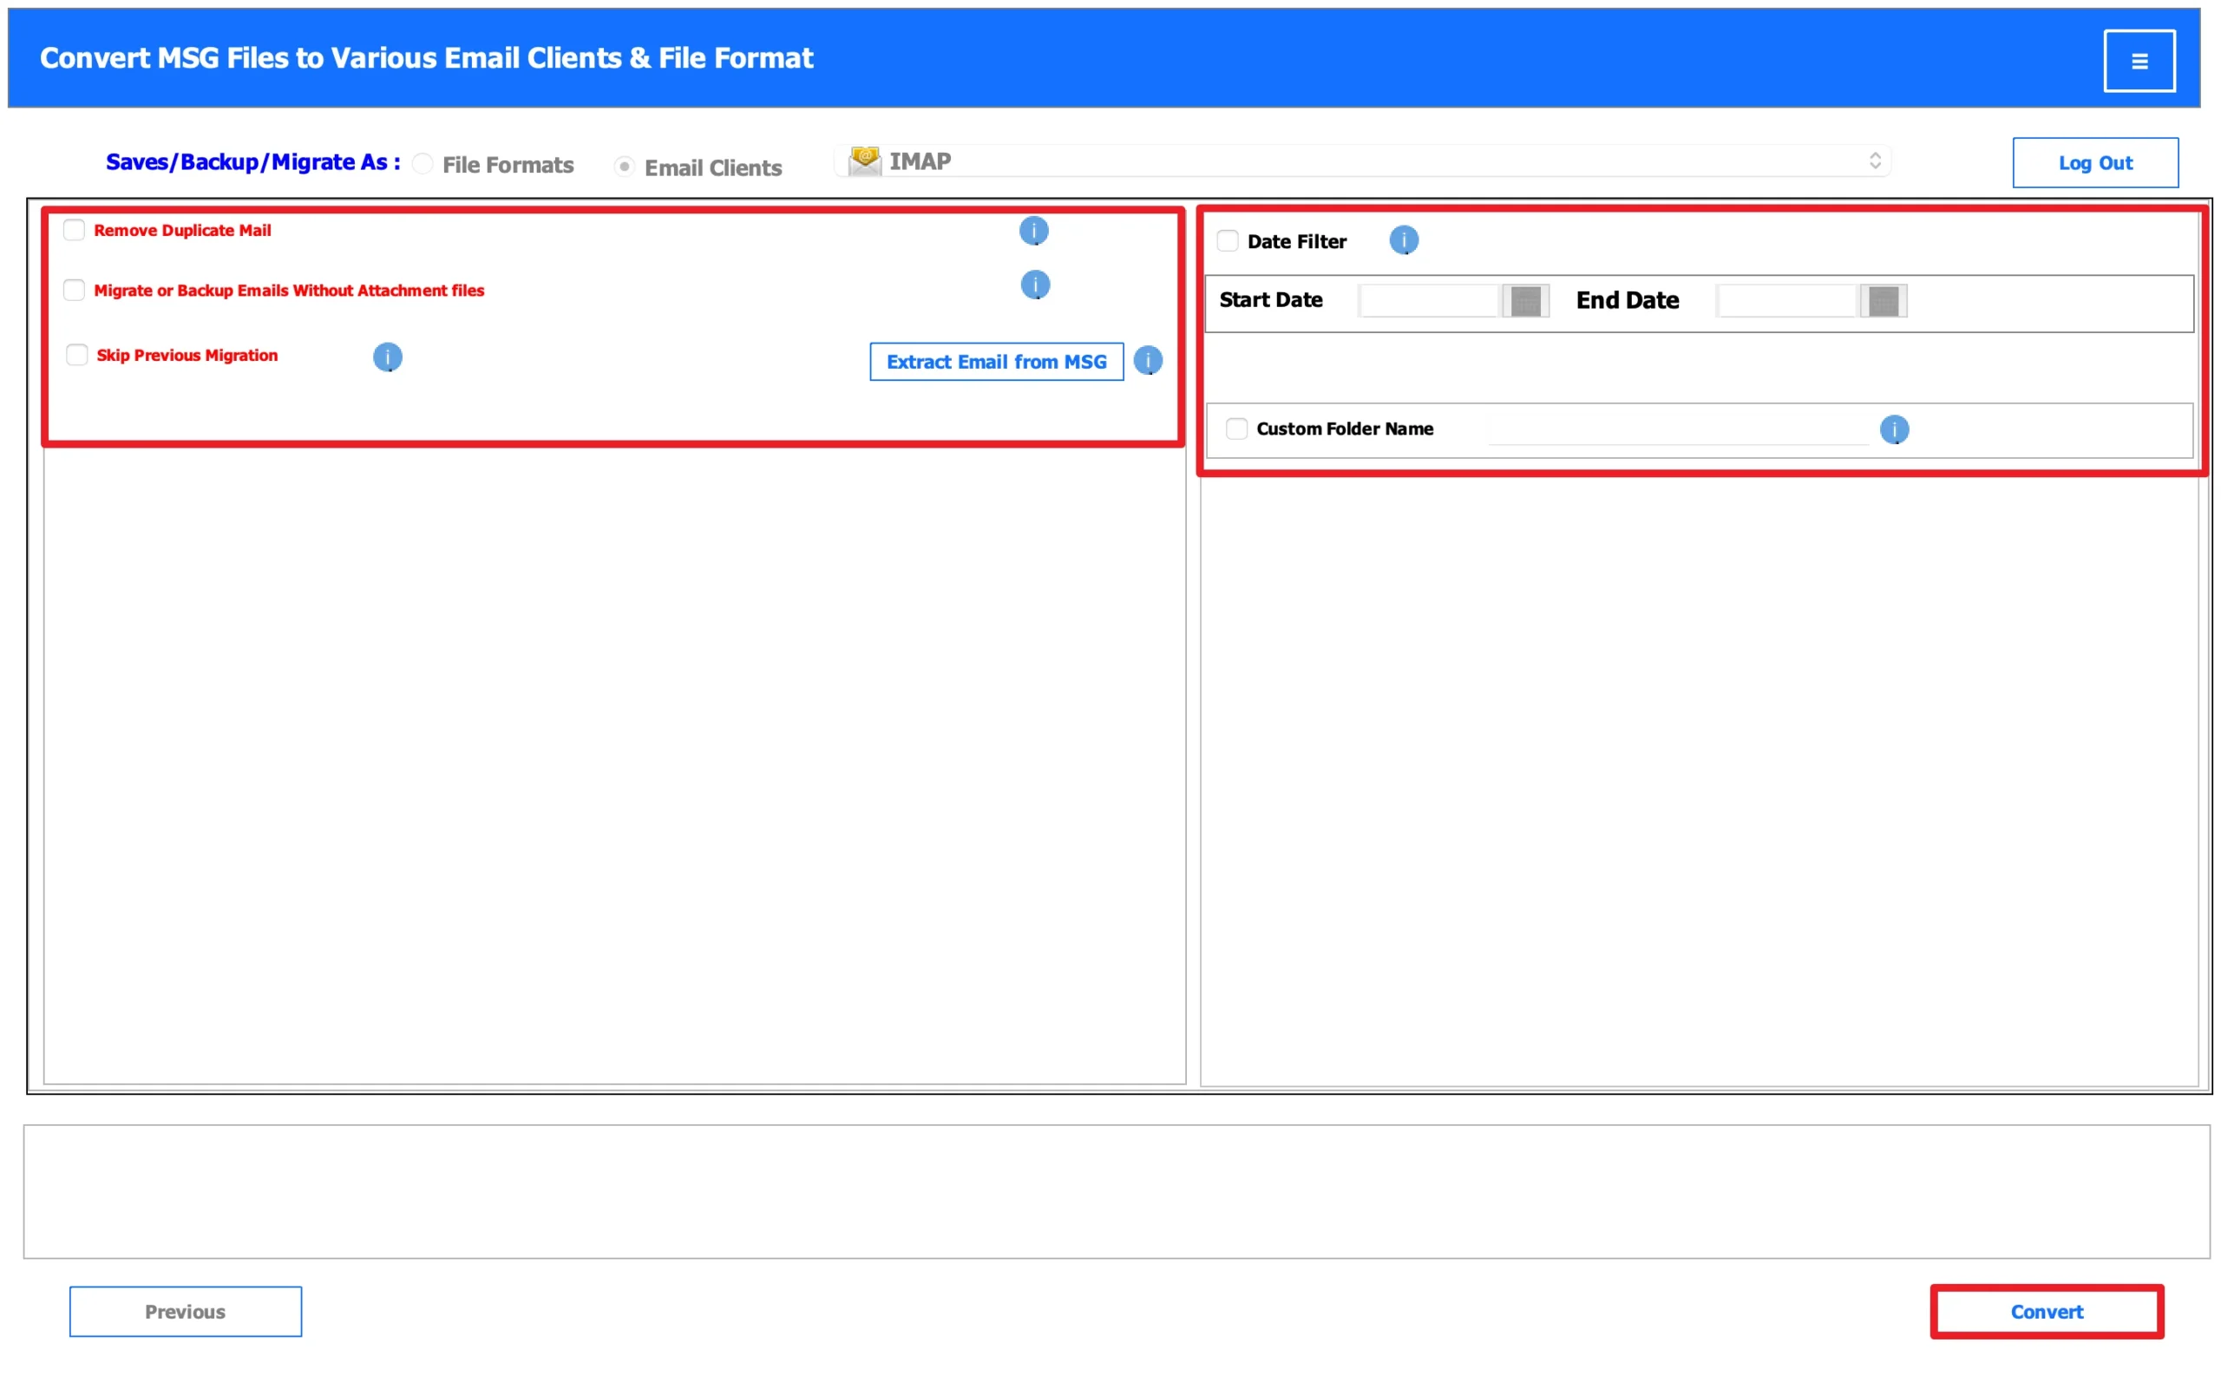2221x1388 pixels.
Task: Click info icon beside Custom Folder Name field
Action: tap(1894, 429)
